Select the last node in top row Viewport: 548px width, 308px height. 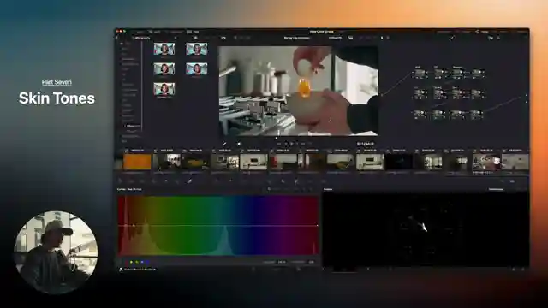click(x=477, y=74)
